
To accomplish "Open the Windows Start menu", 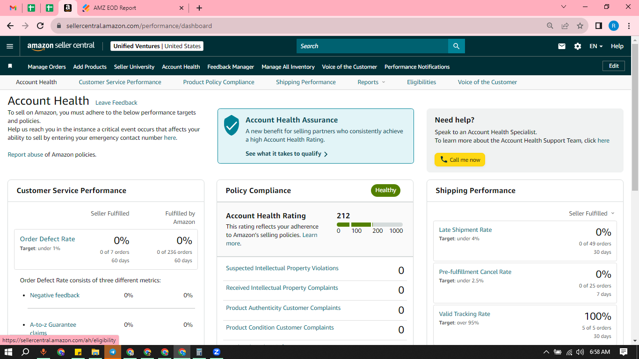I will click(8, 352).
